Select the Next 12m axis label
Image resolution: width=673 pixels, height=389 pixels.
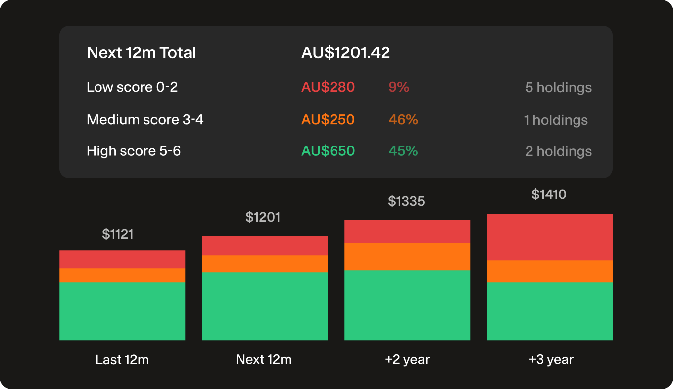pos(264,360)
